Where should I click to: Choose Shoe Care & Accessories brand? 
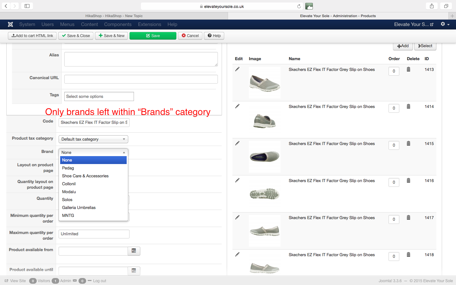[93, 176]
